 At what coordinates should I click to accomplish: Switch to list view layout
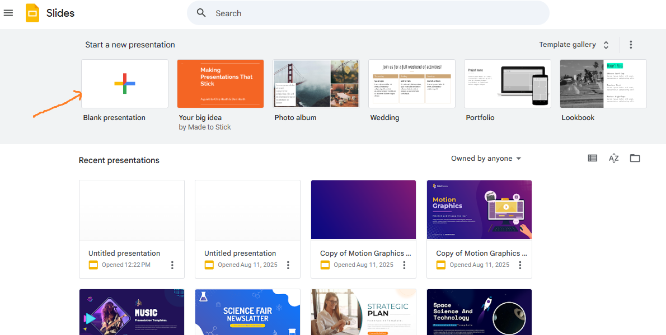(592, 159)
